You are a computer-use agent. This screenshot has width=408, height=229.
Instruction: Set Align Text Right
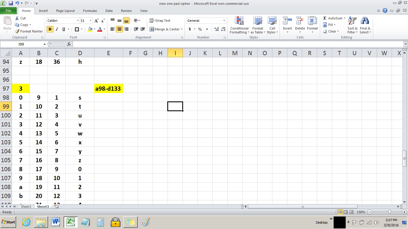(x=126, y=29)
